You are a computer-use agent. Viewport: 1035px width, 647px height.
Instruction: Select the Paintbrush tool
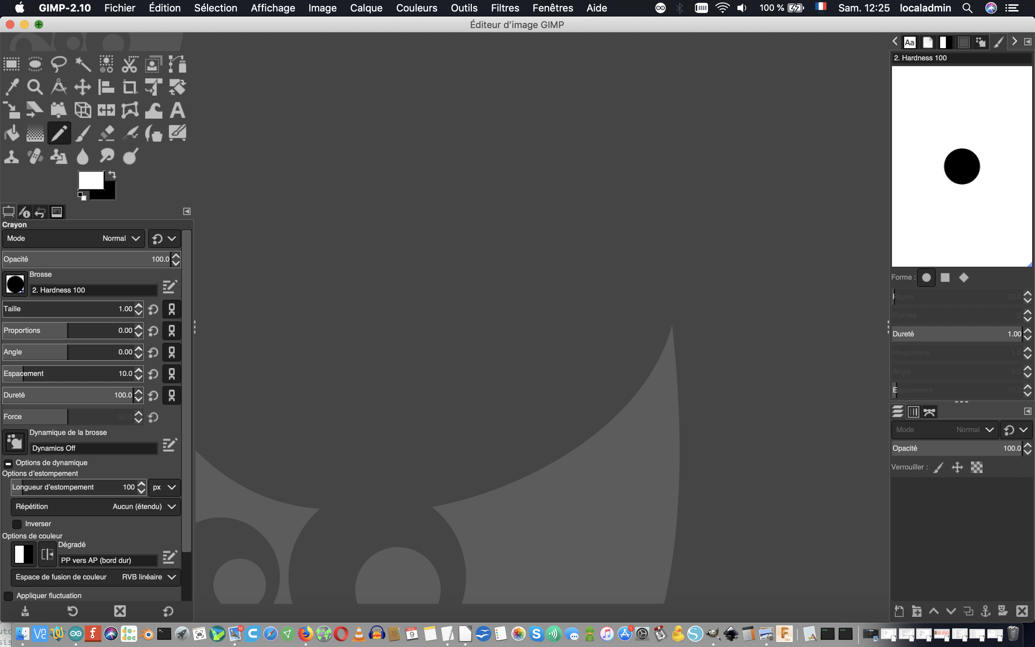coord(83,133)
